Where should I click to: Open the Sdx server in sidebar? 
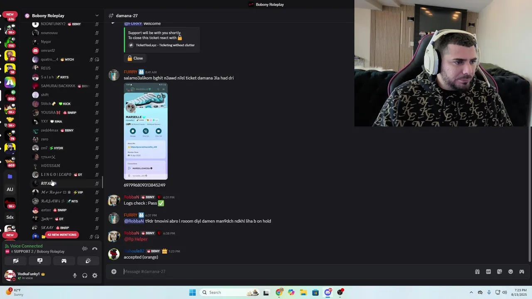tap(10, 217)
